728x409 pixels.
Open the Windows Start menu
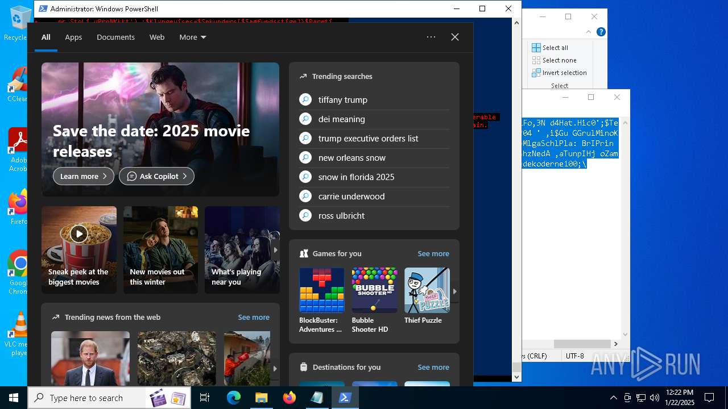coord(14,398)
